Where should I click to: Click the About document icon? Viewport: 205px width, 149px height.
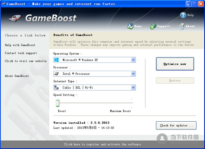click(x=182, y=26)
